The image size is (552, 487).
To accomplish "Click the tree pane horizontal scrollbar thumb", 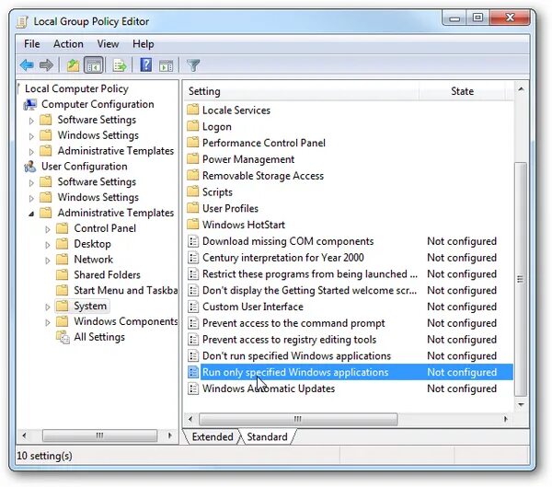I will [99, 435].
